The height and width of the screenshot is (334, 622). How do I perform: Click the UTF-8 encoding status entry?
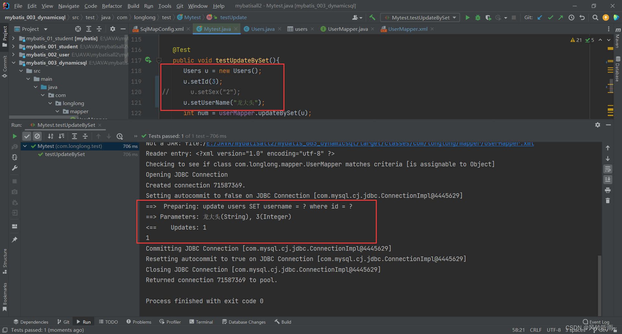pyautogui.click(x=554, y=330)
